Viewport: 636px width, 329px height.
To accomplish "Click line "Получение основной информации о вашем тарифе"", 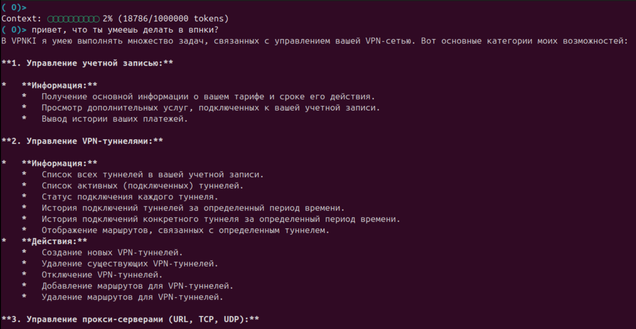I will pyautogui.click(x=208, y=97).
